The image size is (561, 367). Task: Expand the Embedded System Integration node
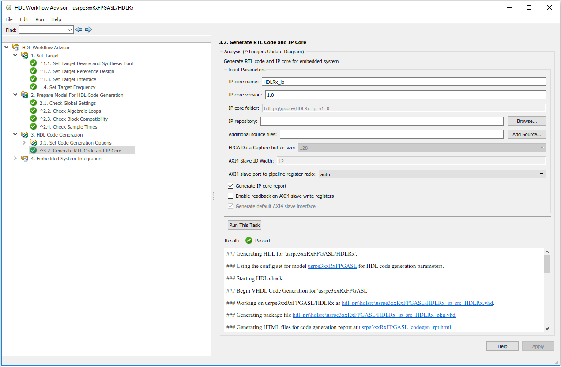15,159
